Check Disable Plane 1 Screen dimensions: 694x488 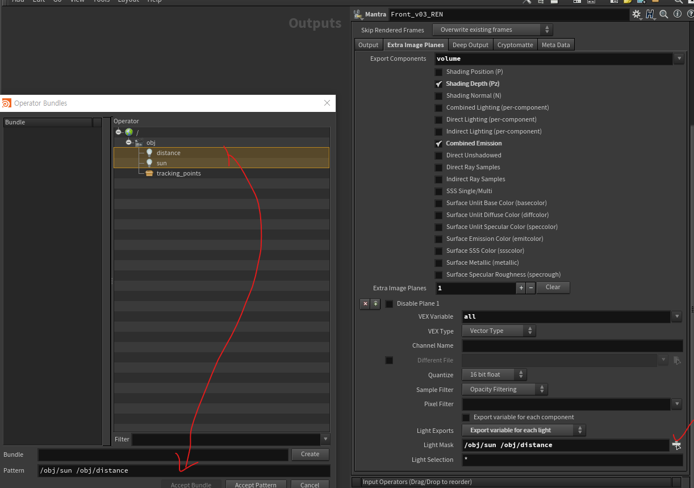tap(389, 304)
